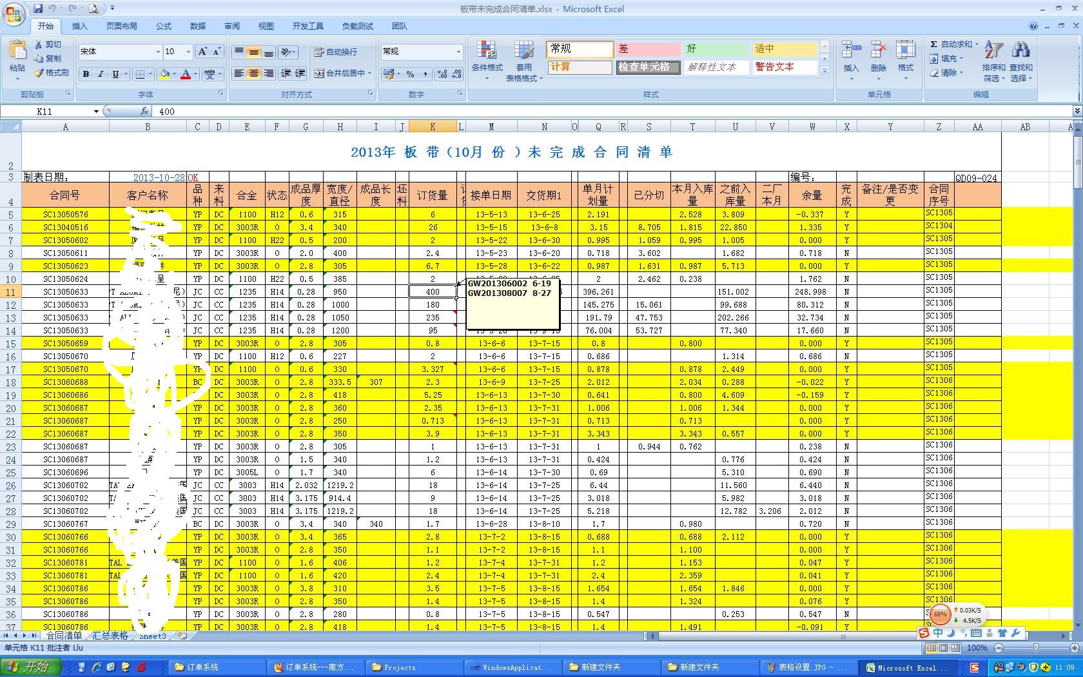Open the Format cells (格式) menu
Screen dimensions: 1083x677
[905, 61]
